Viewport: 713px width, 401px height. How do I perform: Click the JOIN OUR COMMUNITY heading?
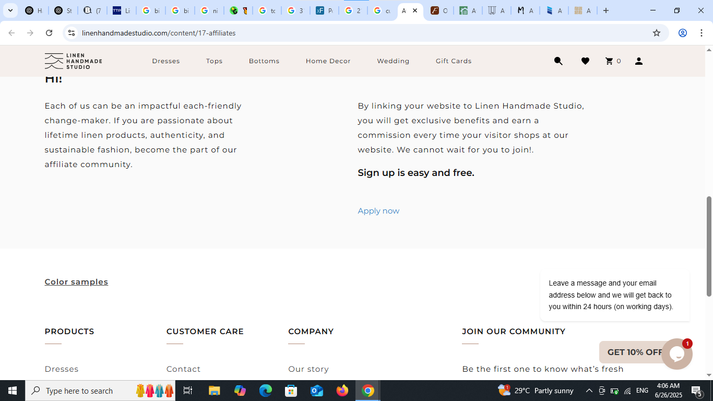point(514,332)
